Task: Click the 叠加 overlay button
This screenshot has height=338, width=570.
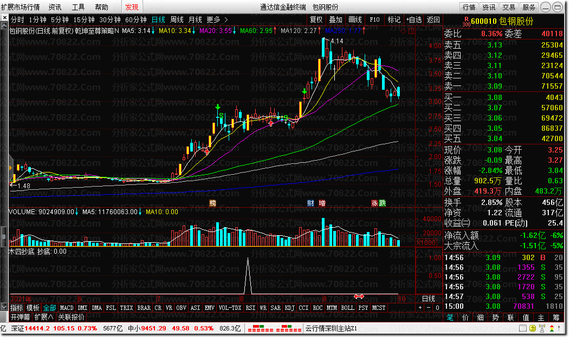Action: [335, 19]
